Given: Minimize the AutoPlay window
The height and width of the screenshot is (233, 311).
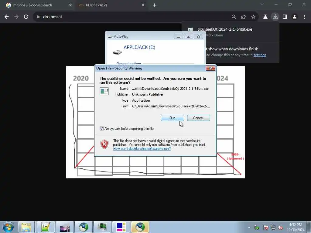Looking at the screenshot, I should tap(178, 36).
